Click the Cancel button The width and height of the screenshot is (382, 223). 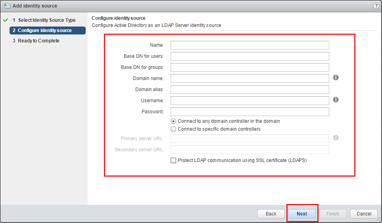364,214
